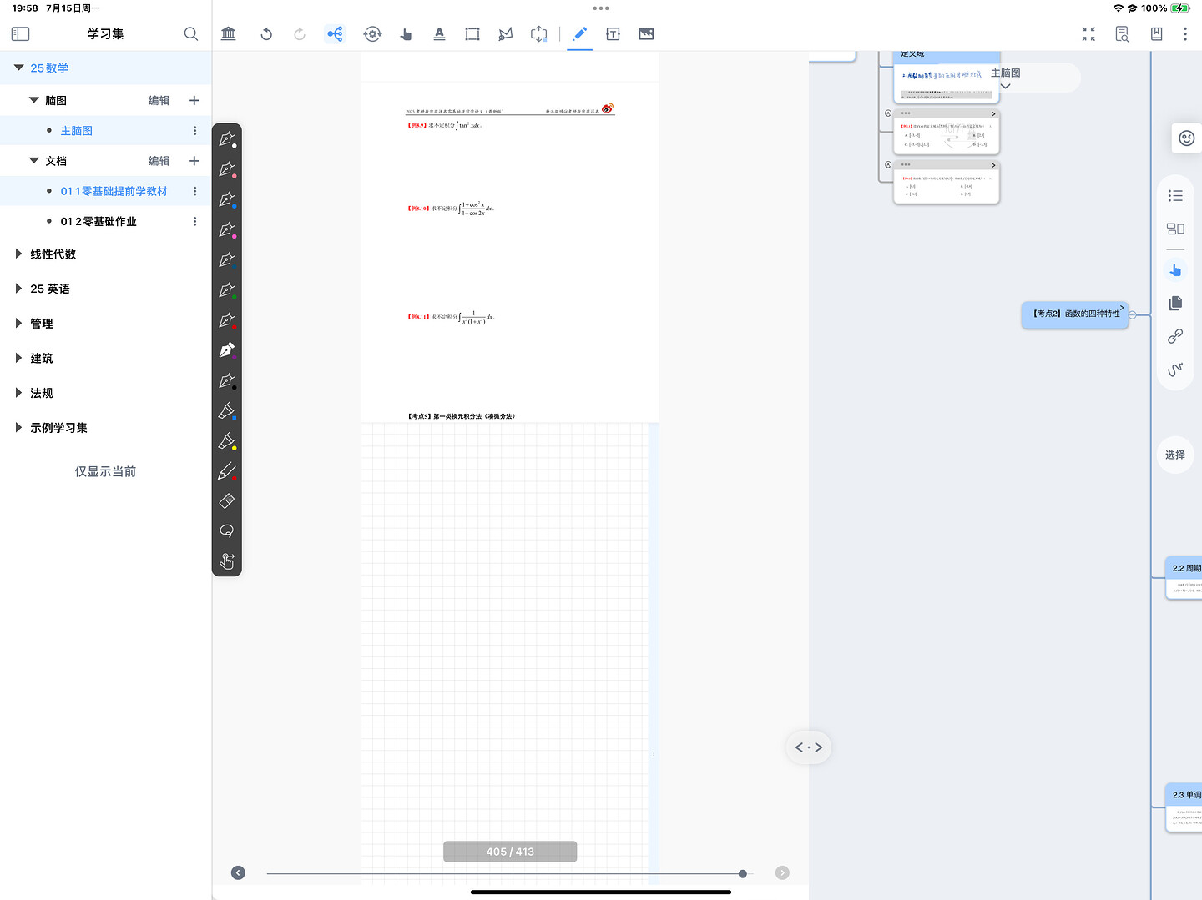Expand the 法规 study set
The width and height of the screenshot is (1202, 900).
pyautogui.click(x=18, y=393)
